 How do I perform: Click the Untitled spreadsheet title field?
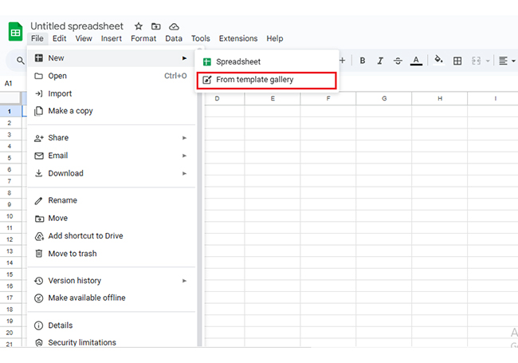pyautogui.click(x=78, y=26)
